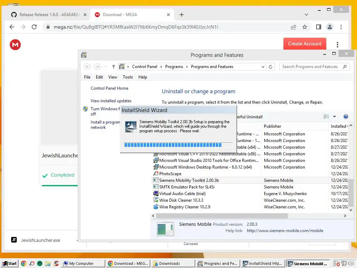The width and height of the screenshot is (357, 268).
Task: Click the folder icon in quick launch
Action: pos(47,263)
